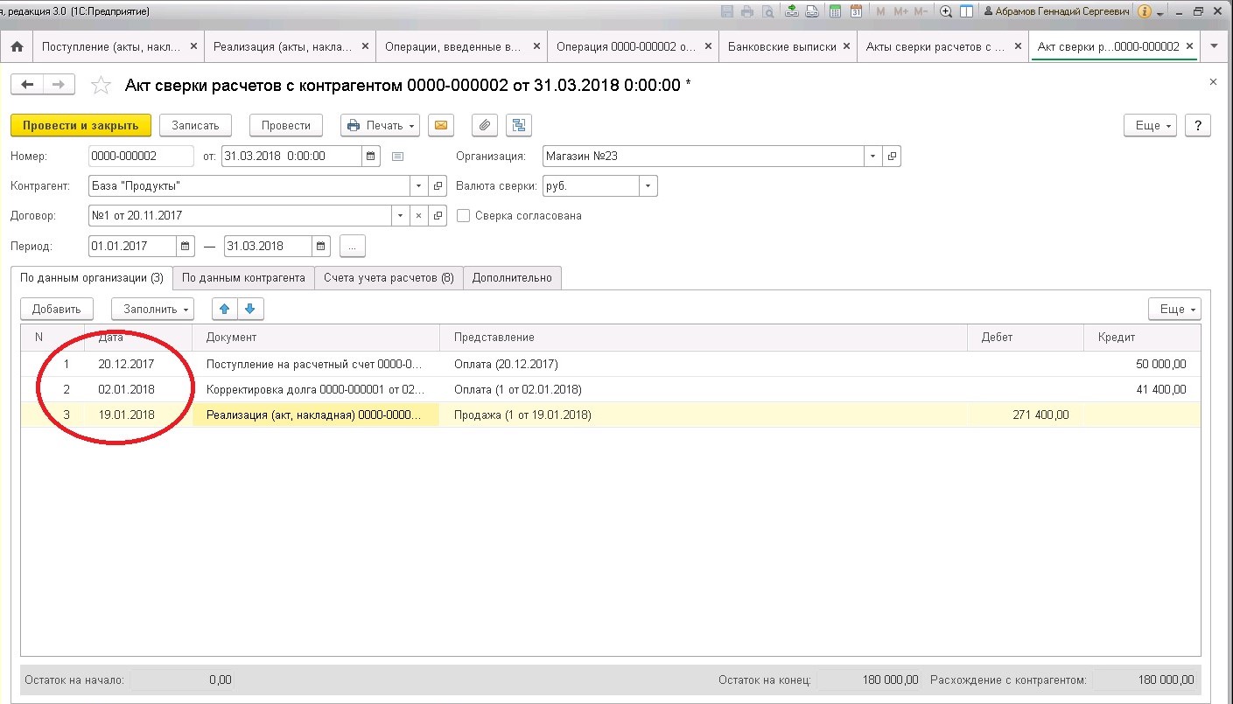Viewport: 1233px width, 704px height.
Task: Open calendar for period end 31.03.2018
Action: pos(322,246)
